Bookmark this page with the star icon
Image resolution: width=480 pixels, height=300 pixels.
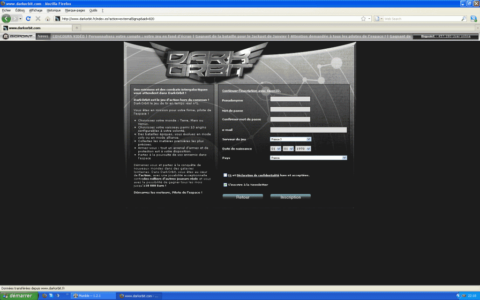pyautogui.click(x=363, y=19)
